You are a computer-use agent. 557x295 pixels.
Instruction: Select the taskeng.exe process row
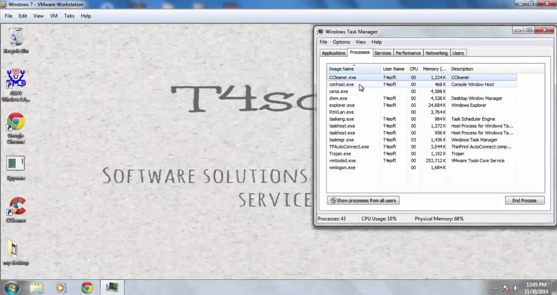422,119
